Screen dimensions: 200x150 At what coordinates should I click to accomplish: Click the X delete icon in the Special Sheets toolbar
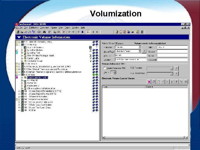pos(167,82)
